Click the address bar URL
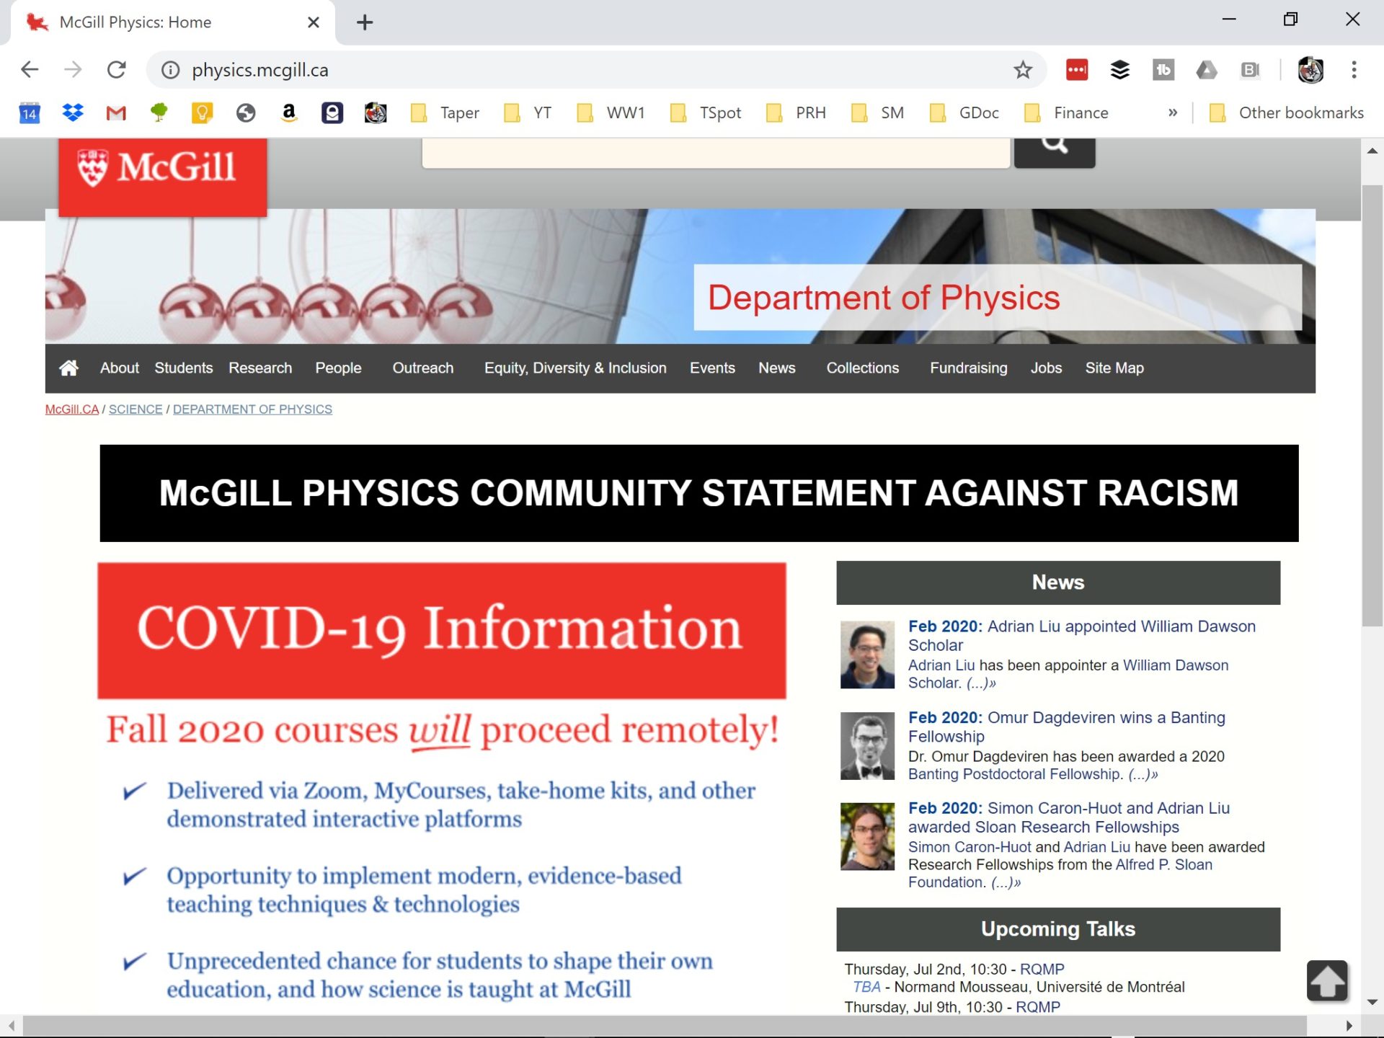Viewport: 1384px width, 1038px height. (x=260, y=70)
